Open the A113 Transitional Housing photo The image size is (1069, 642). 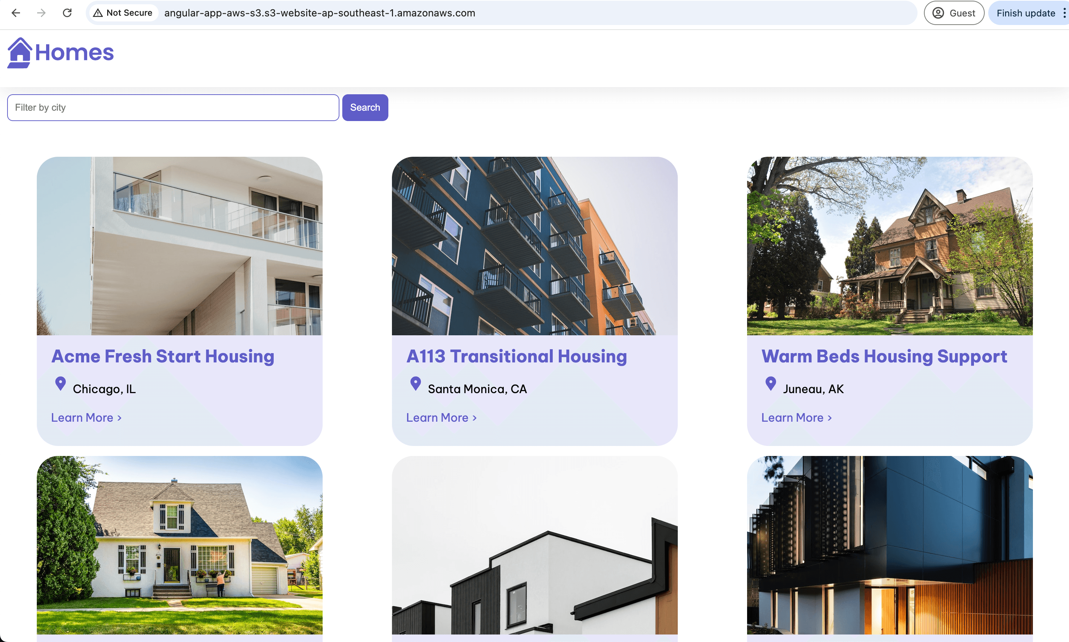coord(534,246)
